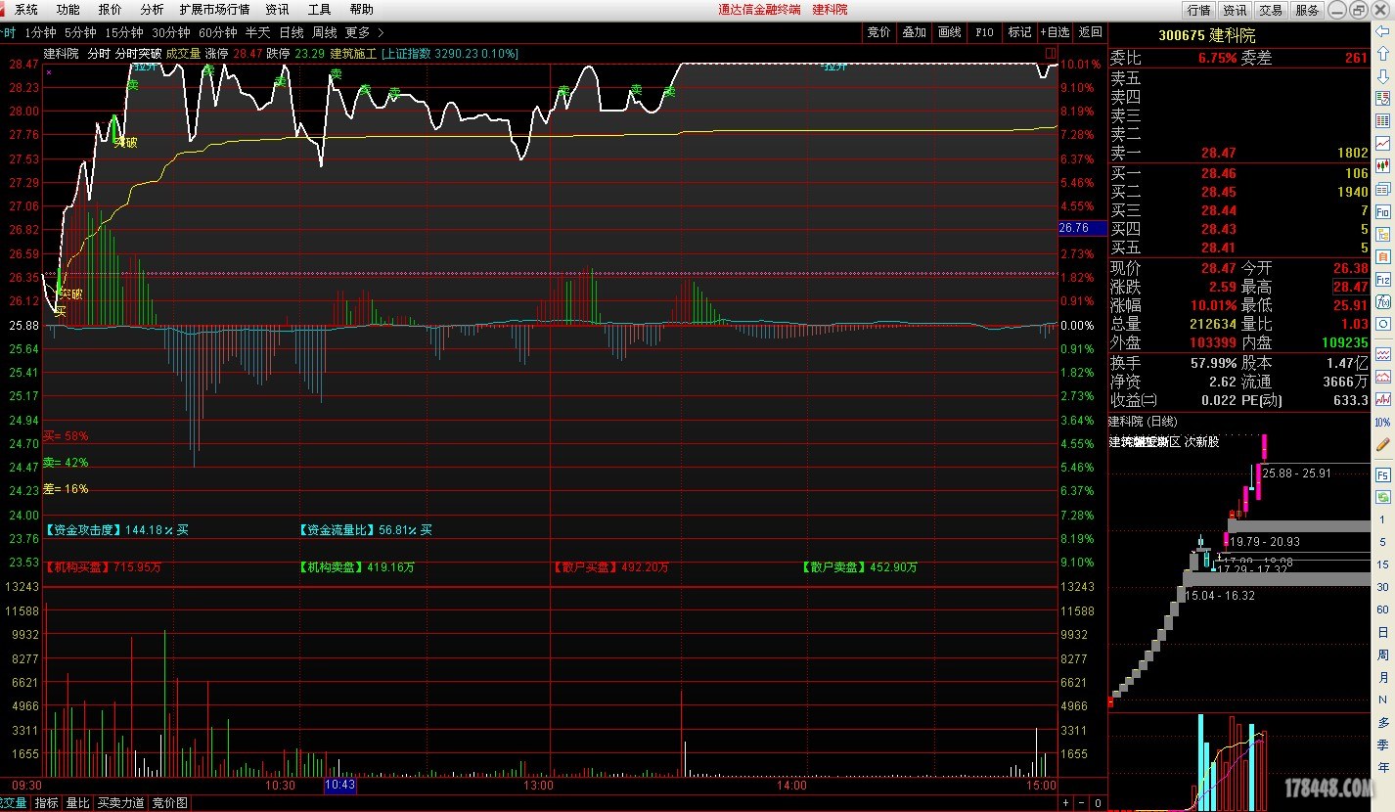Open the line chart sidebar icon
This screenshot has height=812, width=1395.
pyautogui.click(x=1383, y=143)
